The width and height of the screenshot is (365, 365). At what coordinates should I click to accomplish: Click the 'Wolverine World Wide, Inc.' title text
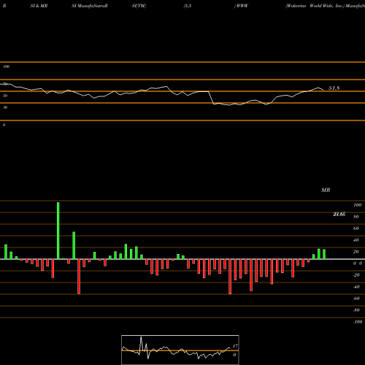tap(315, 6)
